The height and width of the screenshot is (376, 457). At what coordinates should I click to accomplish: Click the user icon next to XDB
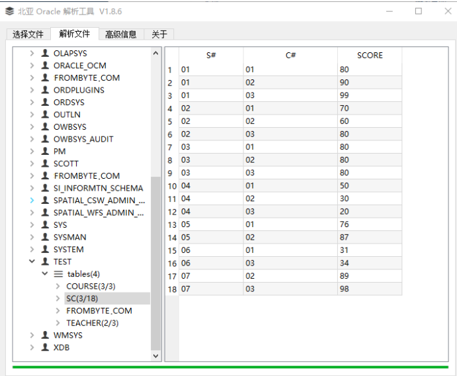[45, 348]
